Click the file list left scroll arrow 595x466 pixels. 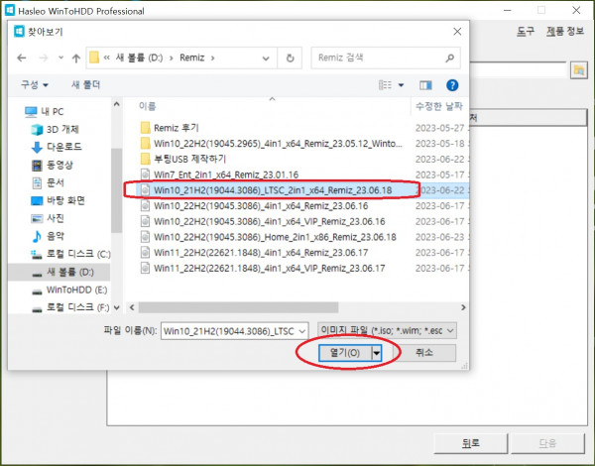click(x=132, y=307)
